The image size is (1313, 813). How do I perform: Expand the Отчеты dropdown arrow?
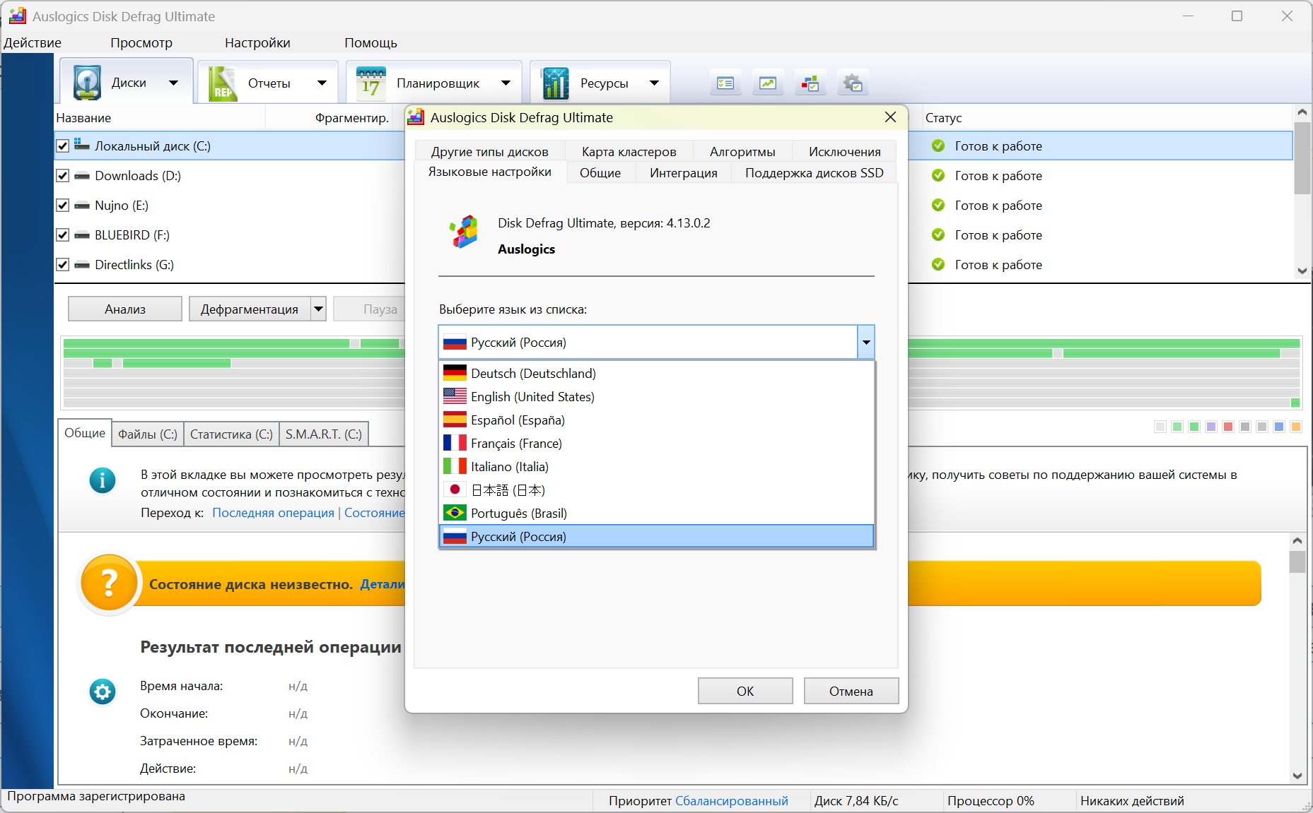pos(322,83)
